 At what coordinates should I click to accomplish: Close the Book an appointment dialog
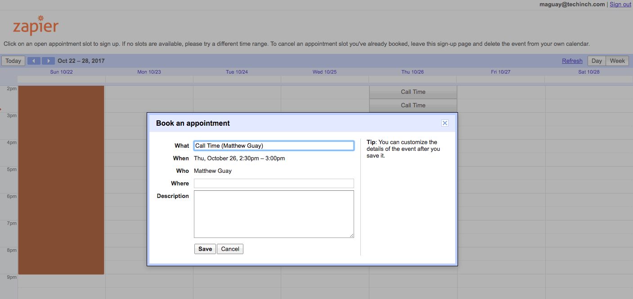pos(444,123)
